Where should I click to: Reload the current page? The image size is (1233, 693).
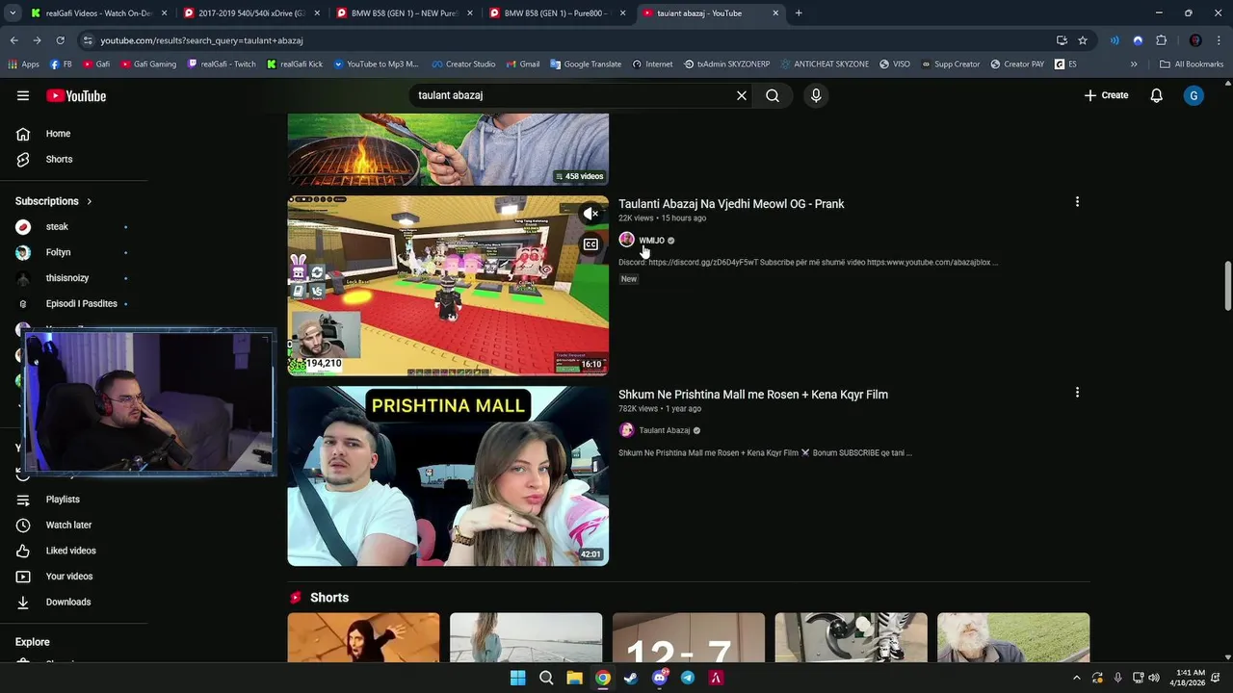pyautogui.click(x=60, y=40)
